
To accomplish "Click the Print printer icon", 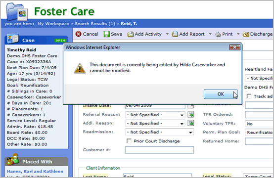I will [218, 34].
